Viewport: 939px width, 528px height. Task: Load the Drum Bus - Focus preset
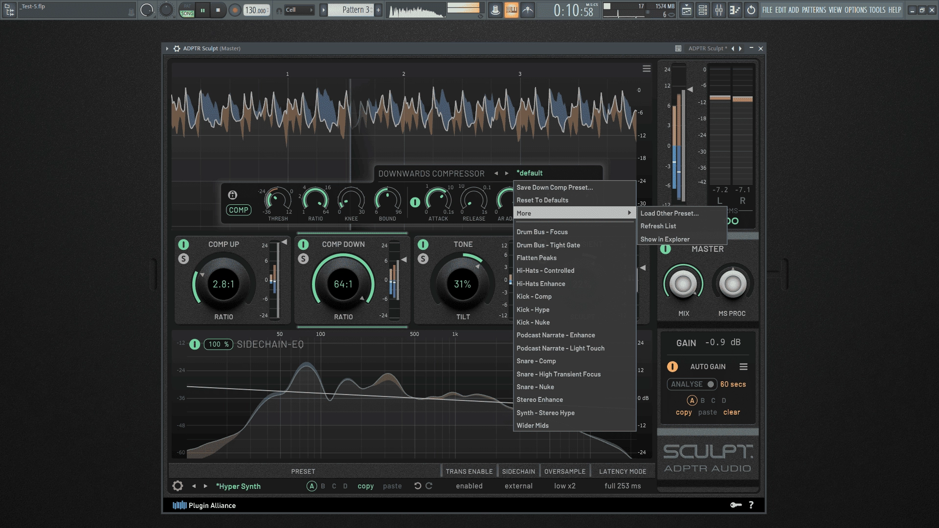[x=574, y=232]
